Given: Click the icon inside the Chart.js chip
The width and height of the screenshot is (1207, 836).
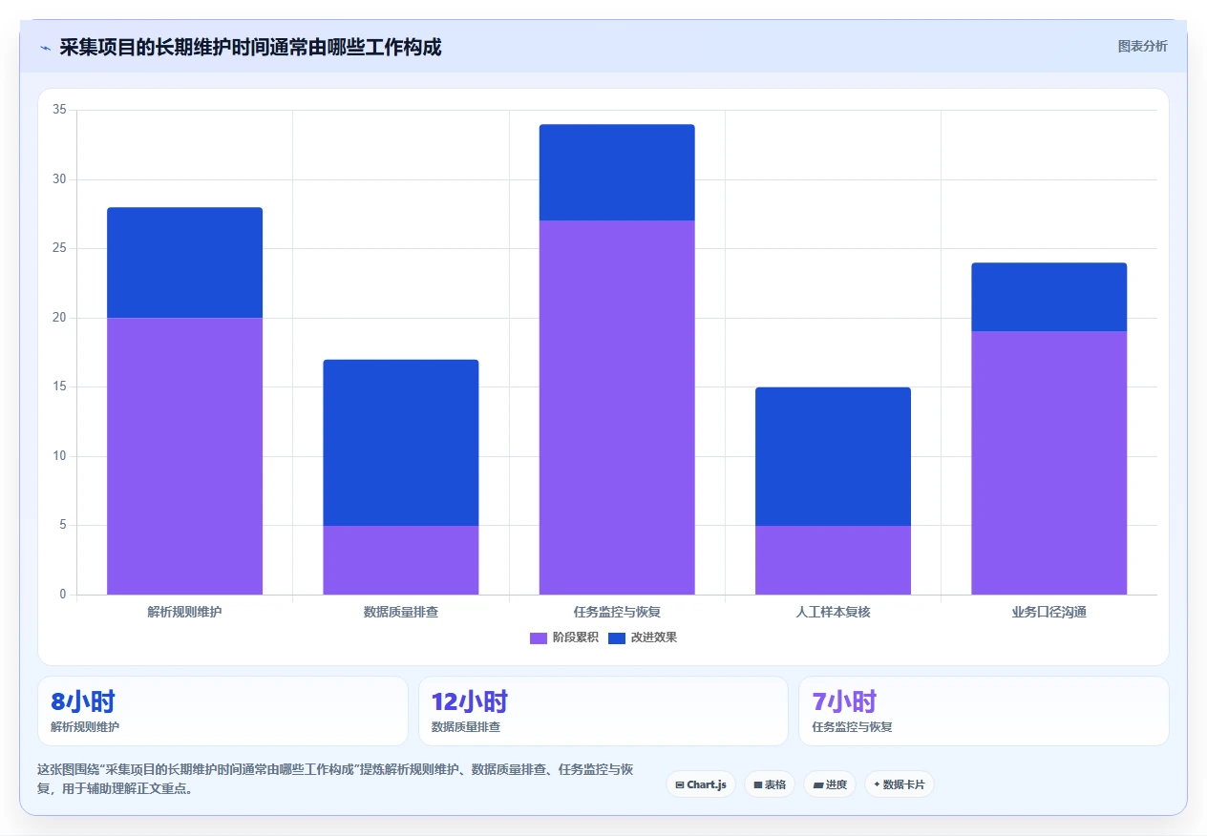Looking at the screenshot, I should [679, 785].
